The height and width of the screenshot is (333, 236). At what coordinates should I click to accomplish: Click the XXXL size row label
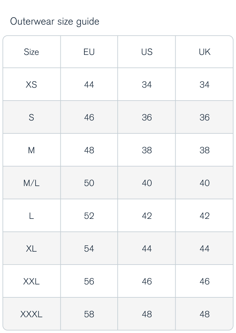[x=31, y=314]
